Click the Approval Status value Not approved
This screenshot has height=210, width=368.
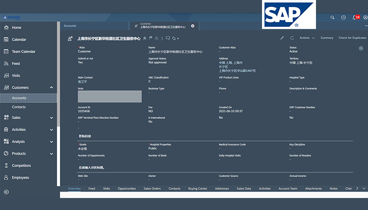point(157,62)
